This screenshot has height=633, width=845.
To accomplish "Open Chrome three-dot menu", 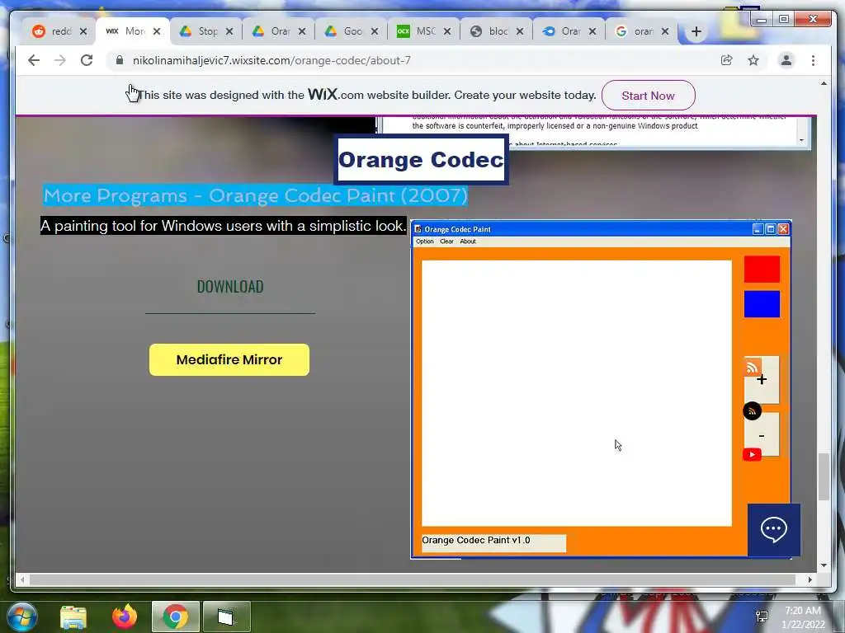I will point(813,60).
